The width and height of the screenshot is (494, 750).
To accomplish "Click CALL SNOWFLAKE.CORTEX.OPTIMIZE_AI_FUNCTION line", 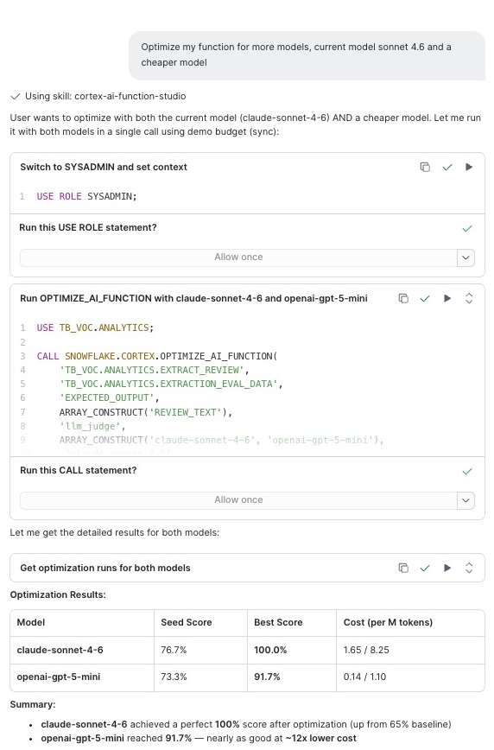I will point(157,356).
